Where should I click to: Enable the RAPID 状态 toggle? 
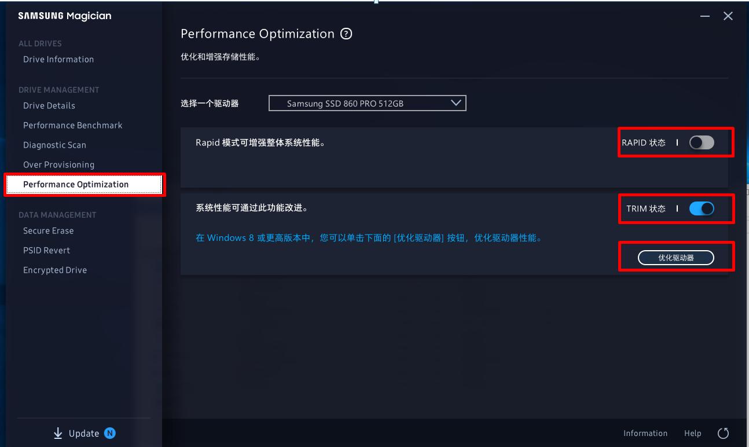[701, 142]
